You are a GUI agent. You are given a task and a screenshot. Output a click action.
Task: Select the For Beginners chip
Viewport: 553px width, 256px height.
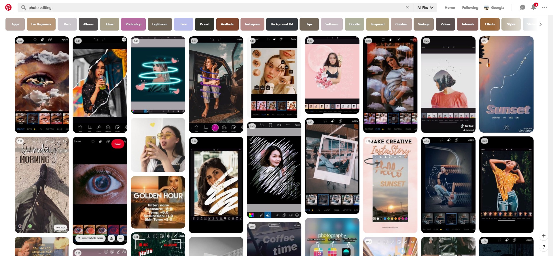41,24
